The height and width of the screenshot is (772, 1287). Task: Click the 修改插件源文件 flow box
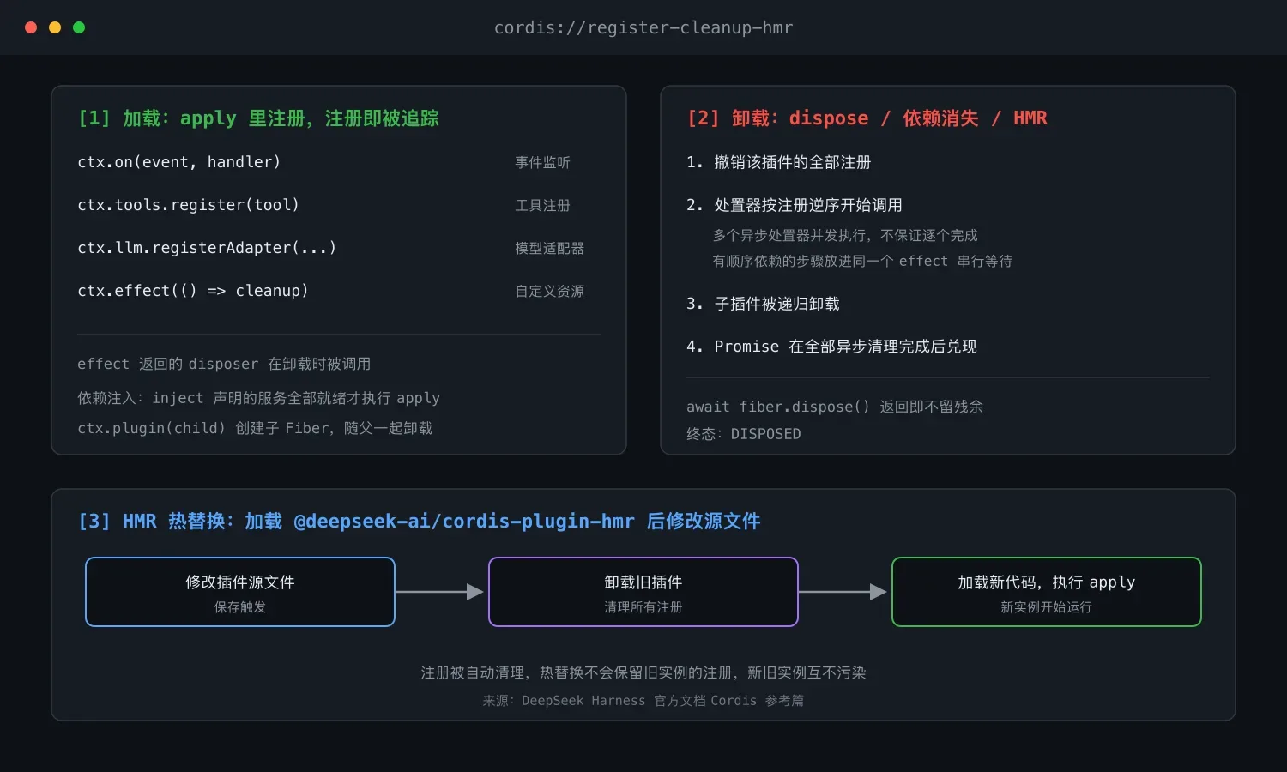pos(240,592)
